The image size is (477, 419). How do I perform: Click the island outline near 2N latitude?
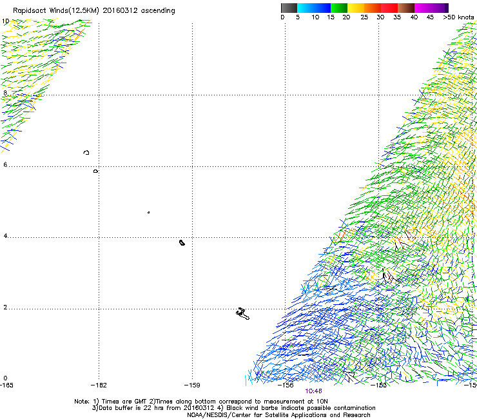[x=242, y=314]
